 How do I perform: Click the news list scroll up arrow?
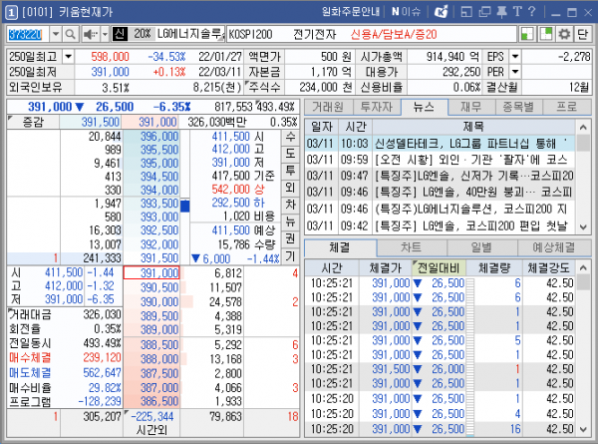point(583,127)
